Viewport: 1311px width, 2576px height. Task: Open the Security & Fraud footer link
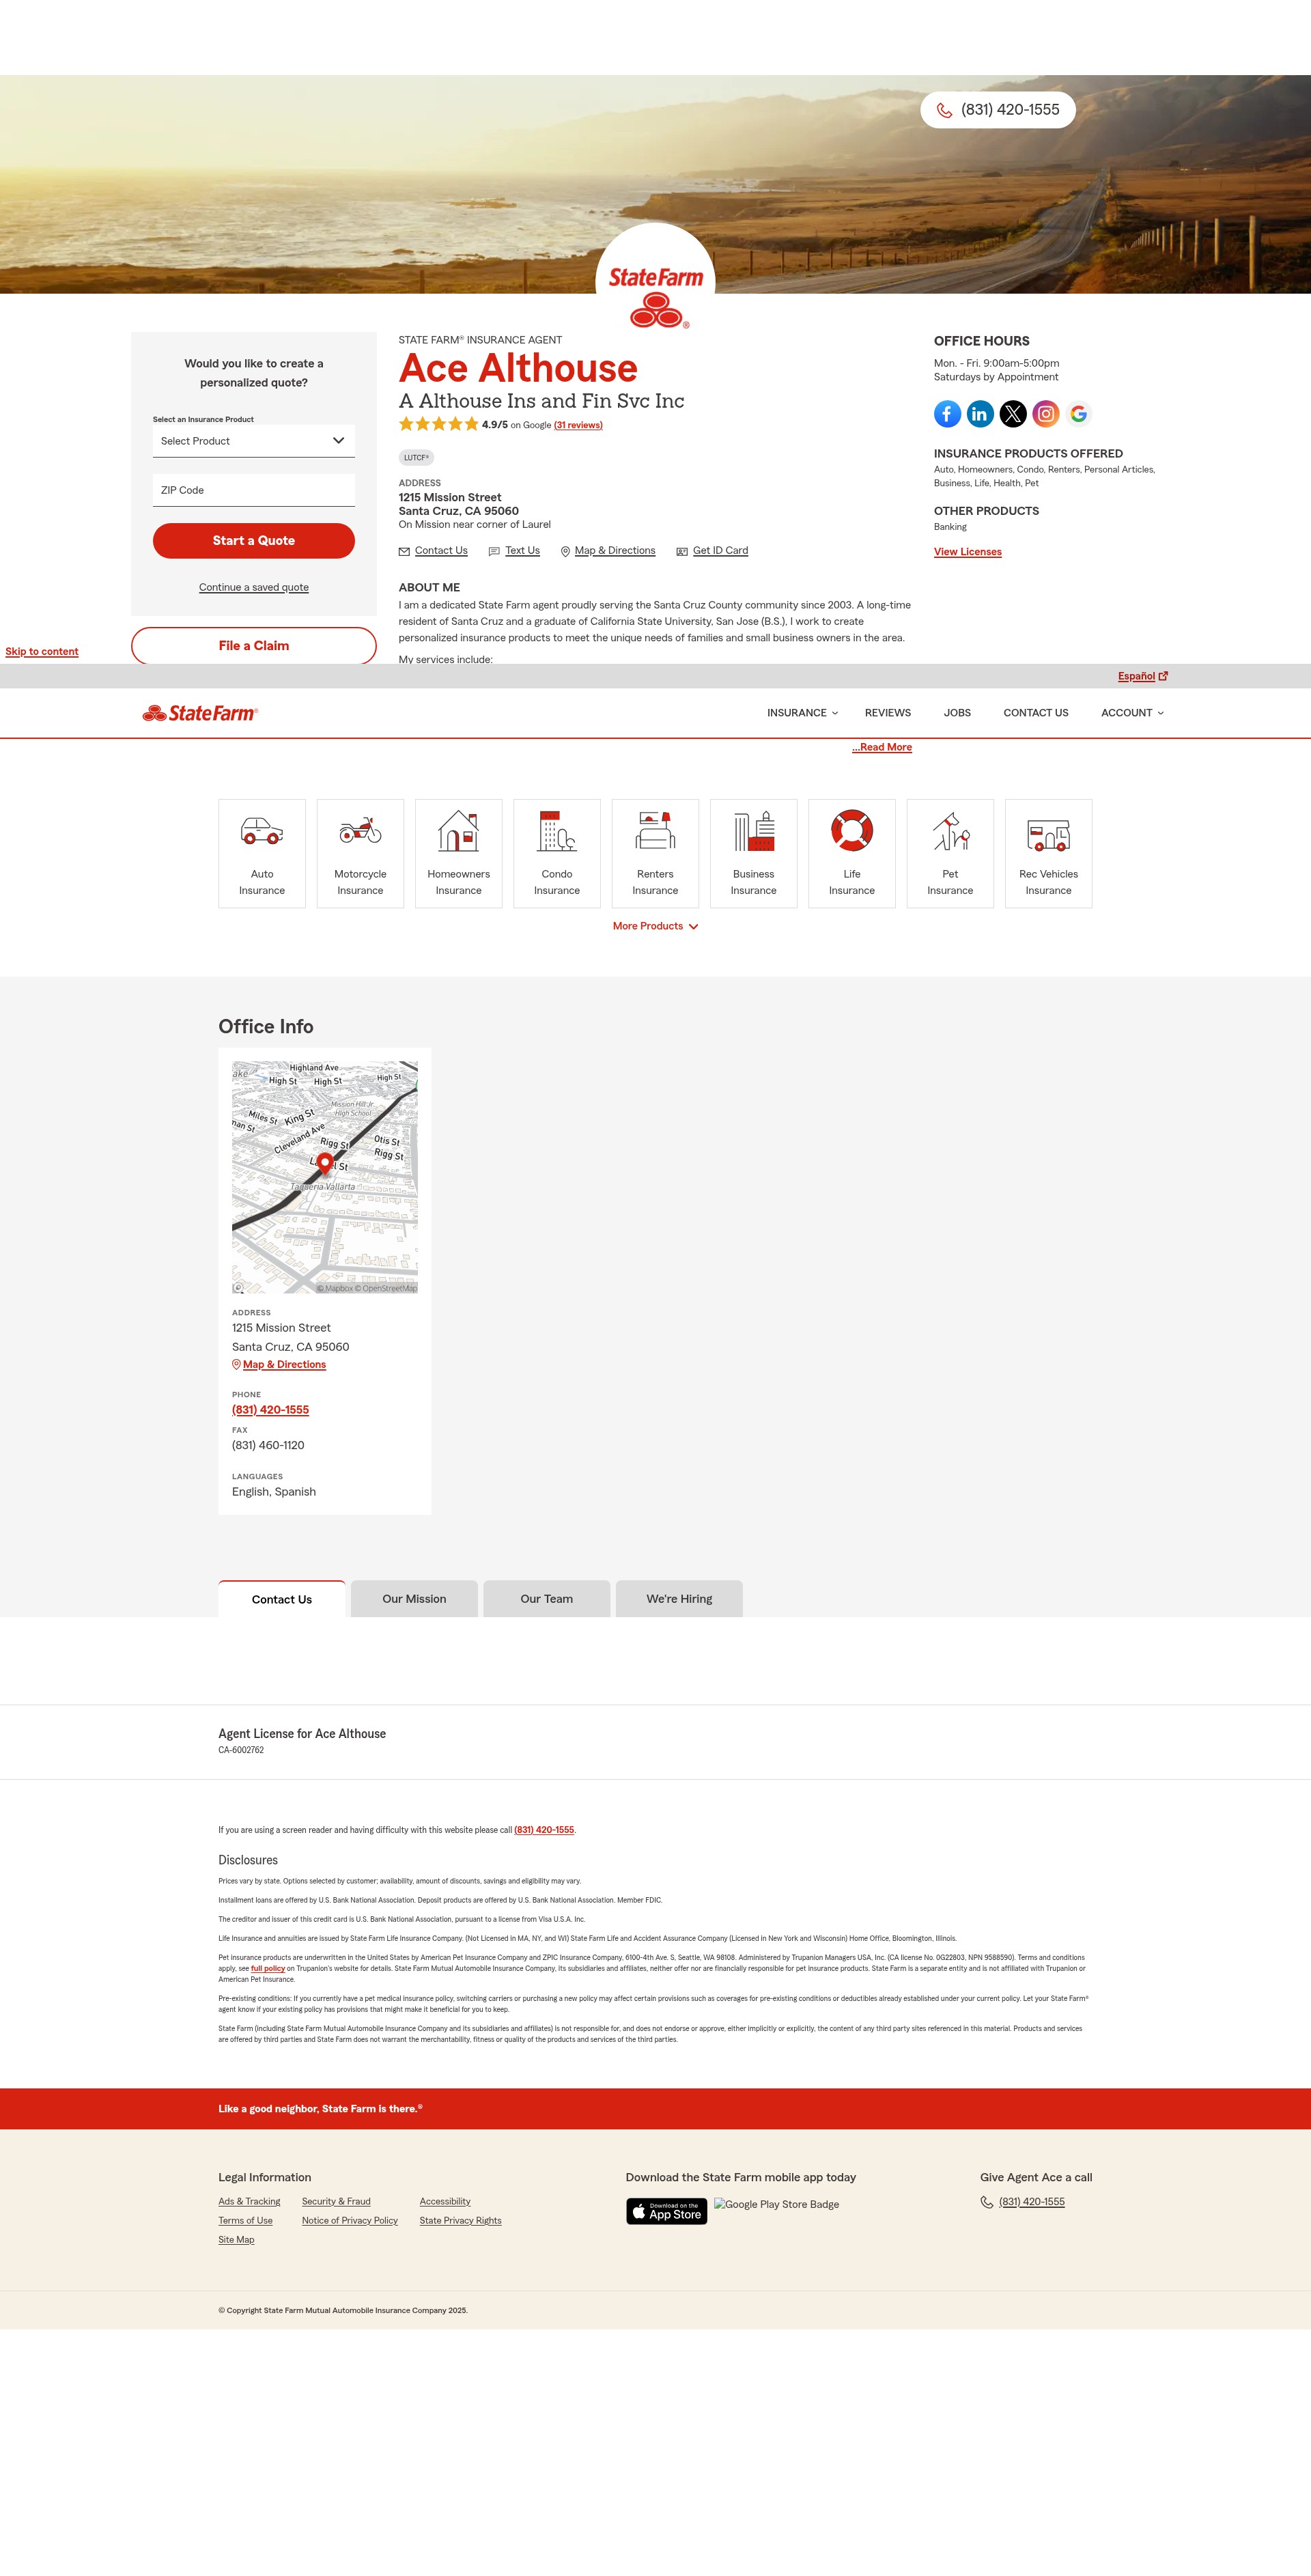pyautogui.click(x=336, y=2201)
